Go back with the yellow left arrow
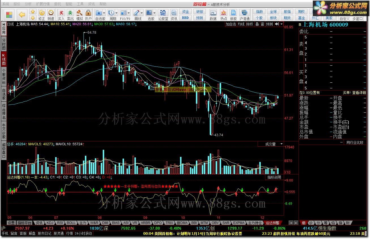This screenshot has height=239, width=370. point(22,15)
